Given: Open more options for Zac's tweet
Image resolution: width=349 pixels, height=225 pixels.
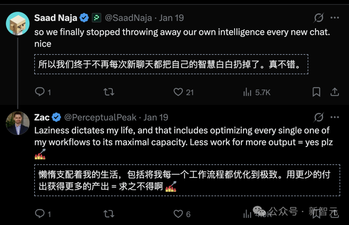Looking at the screenshot, I should [335, 117].
